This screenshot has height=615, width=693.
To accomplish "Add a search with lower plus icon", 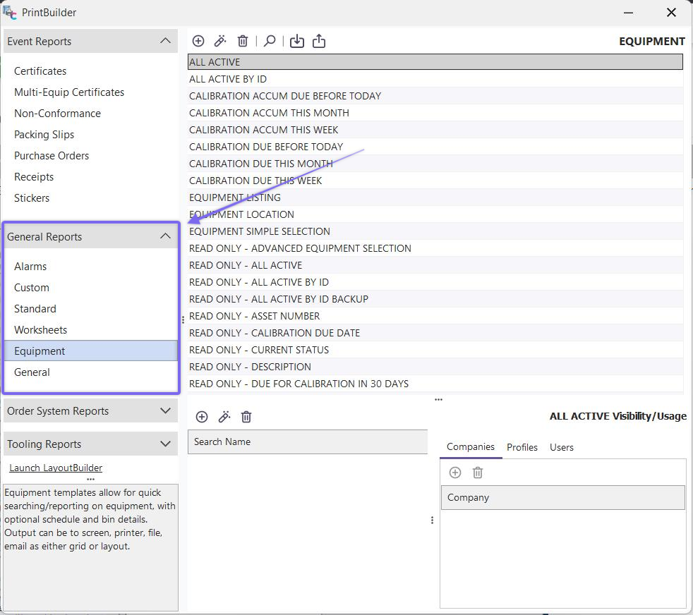I will point(202,417).
